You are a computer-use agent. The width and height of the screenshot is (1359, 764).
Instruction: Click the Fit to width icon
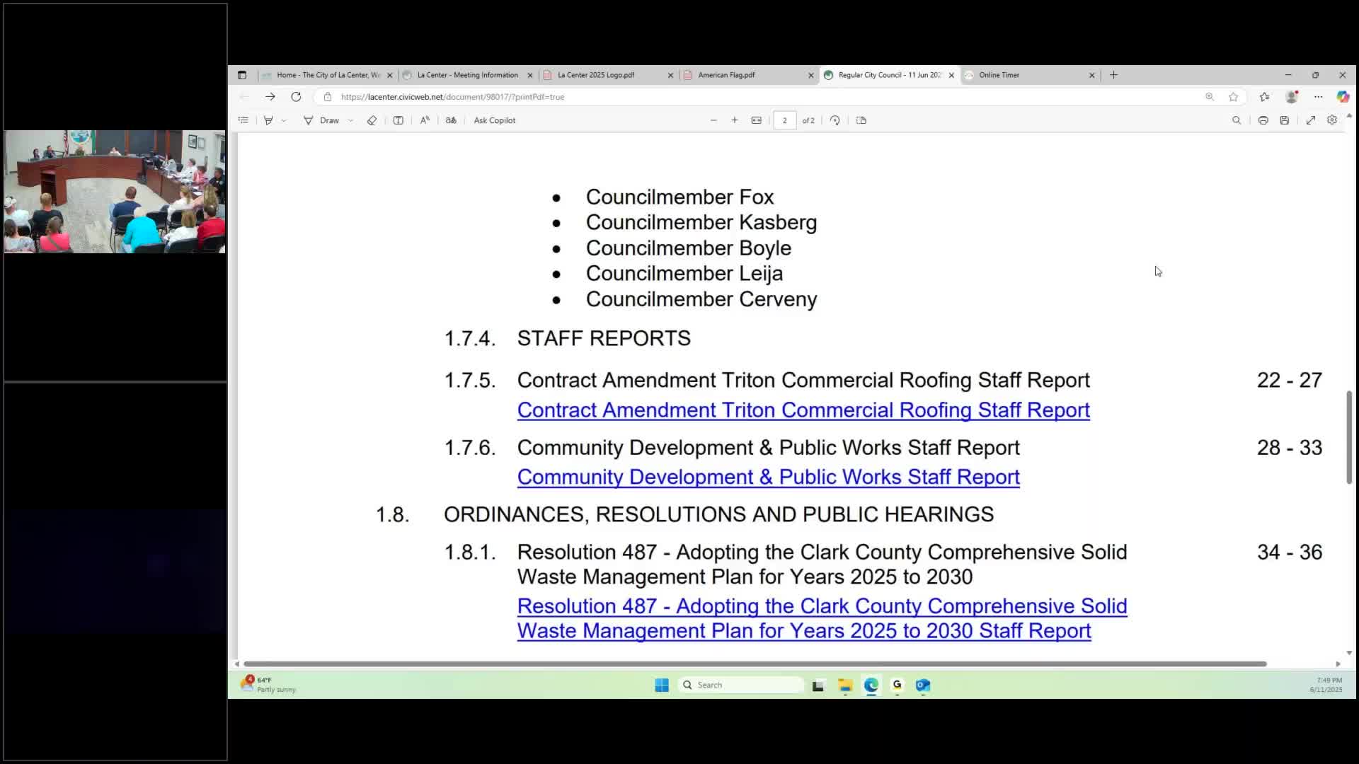tap(757, 120)
